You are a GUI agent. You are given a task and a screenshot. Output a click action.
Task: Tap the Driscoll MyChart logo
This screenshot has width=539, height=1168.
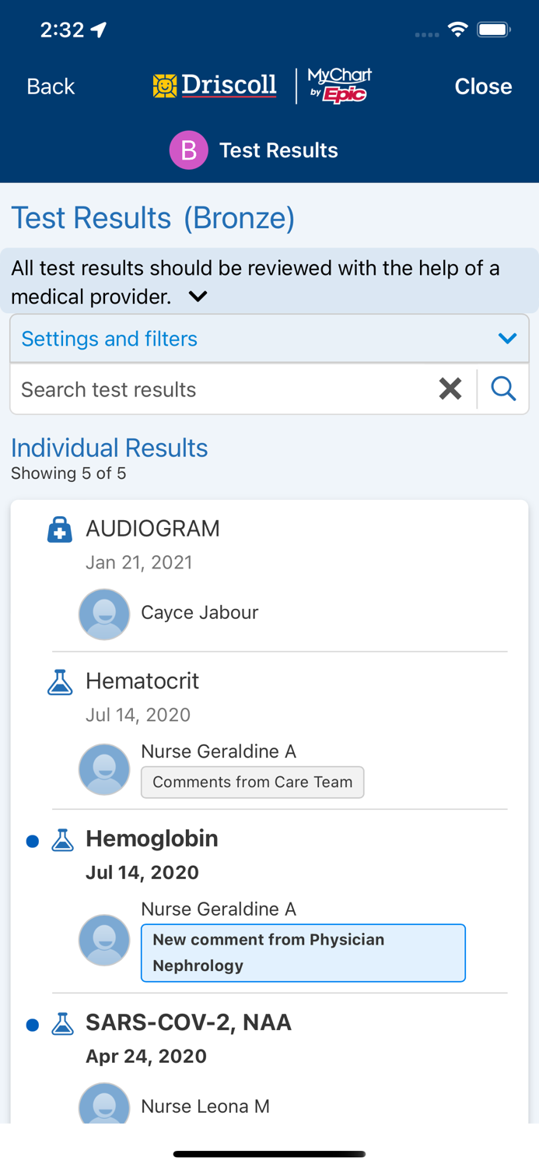(262, 86)
